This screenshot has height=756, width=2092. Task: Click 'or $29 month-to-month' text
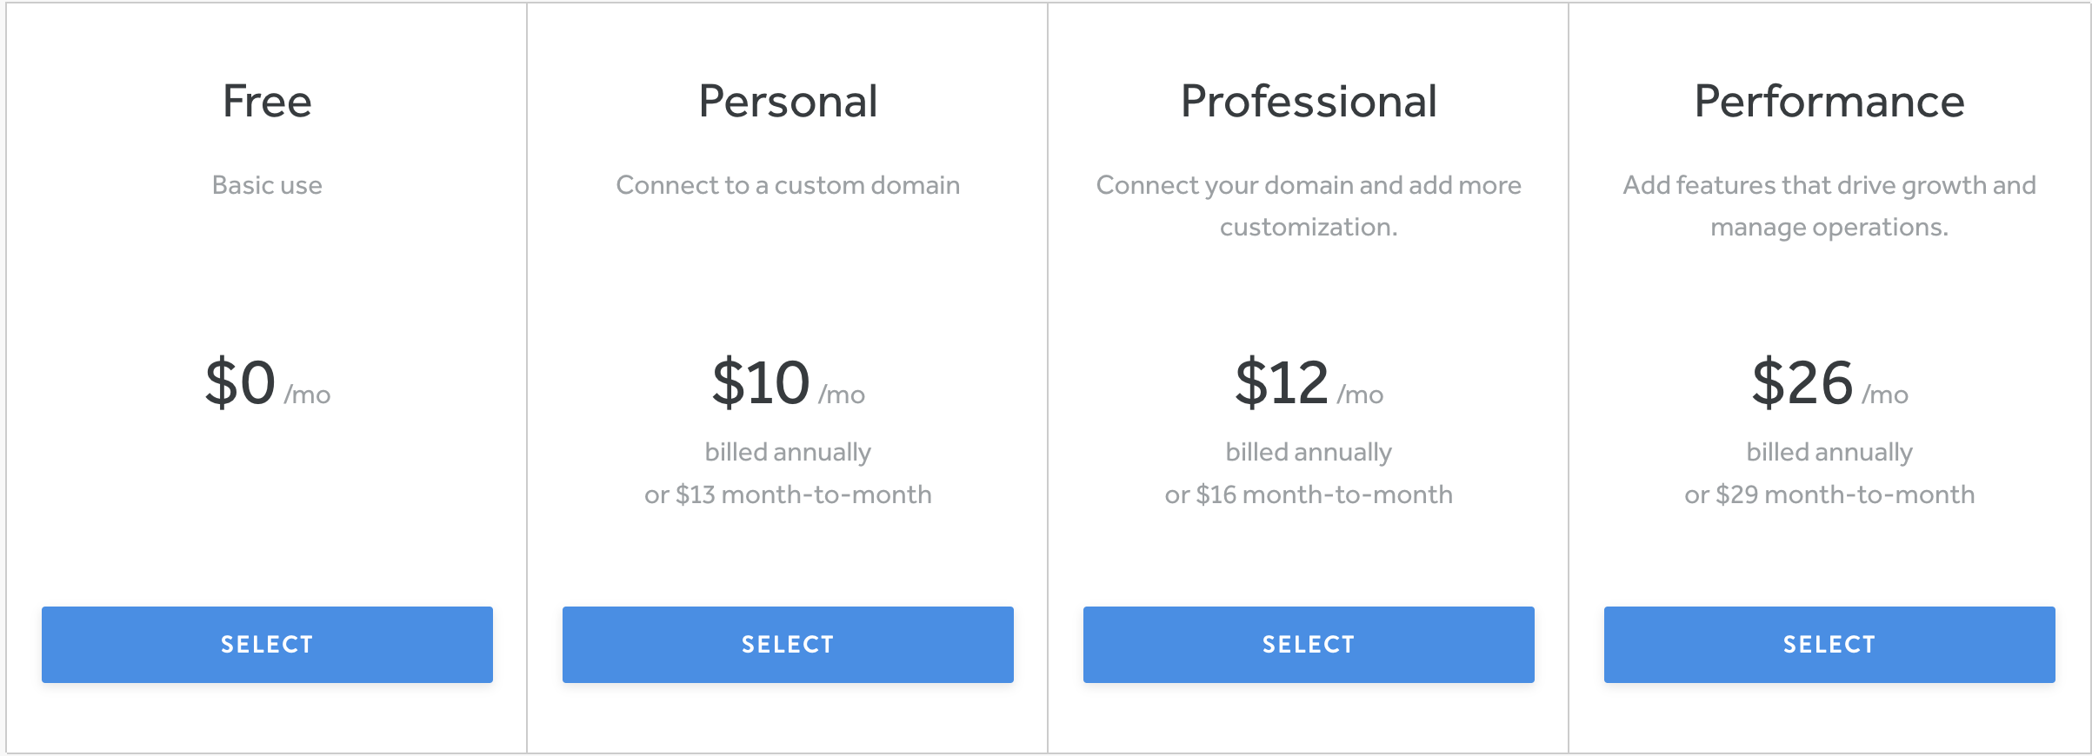click(1829, 494)
